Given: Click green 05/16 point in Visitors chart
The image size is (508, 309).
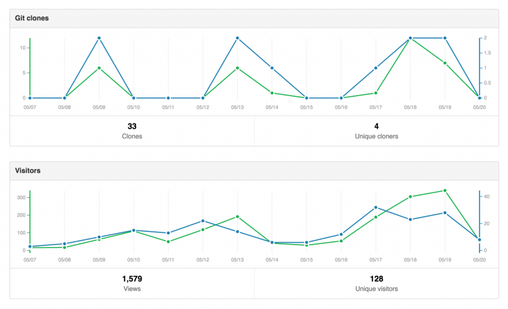Looking at the screenshot, I should tap(341, 241).
